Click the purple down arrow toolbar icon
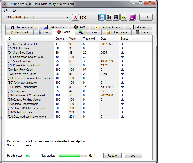This screenshot has width=193, height=163. [132, 17]
